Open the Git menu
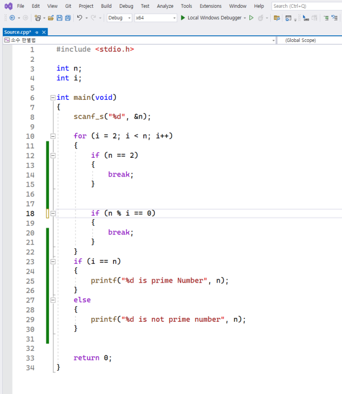Viewport: 342px width, 394px height. pyautogui.click(x=68, y=6)
